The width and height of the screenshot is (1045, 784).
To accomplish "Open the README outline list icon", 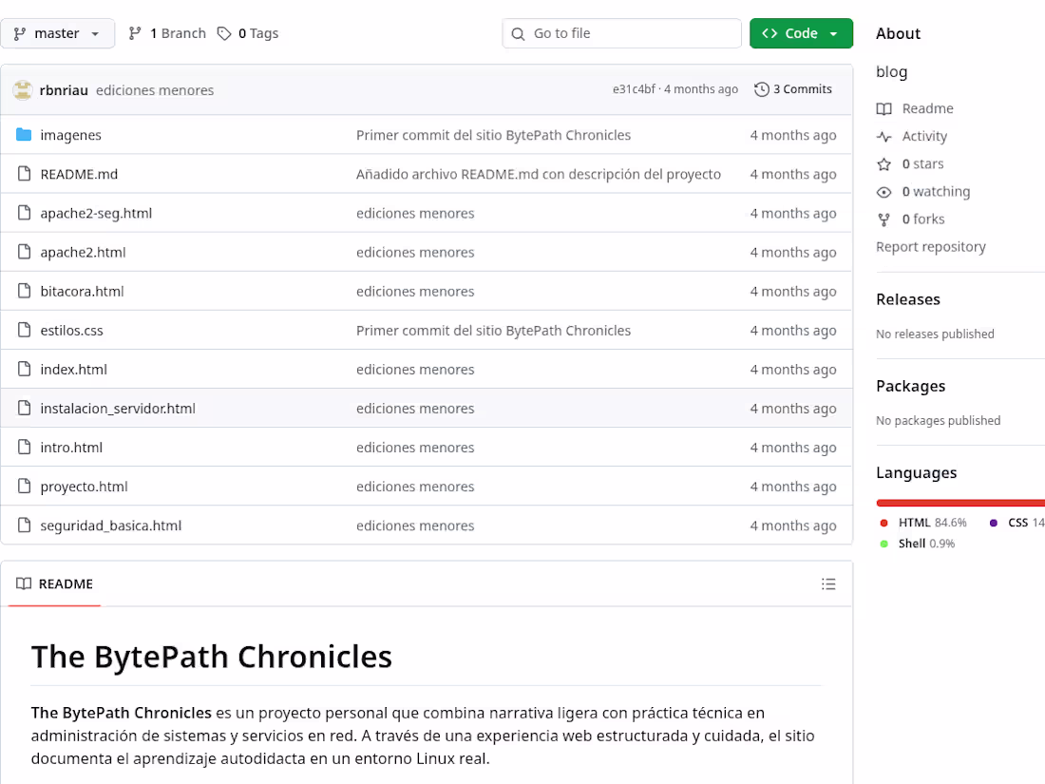I will tap(828, 583).
